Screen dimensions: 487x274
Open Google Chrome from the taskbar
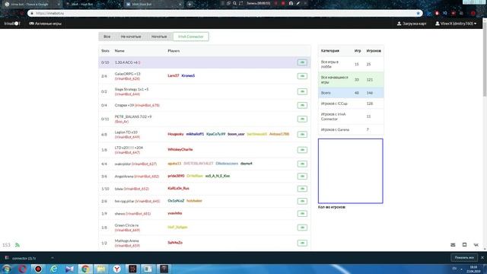pos(85,269)
